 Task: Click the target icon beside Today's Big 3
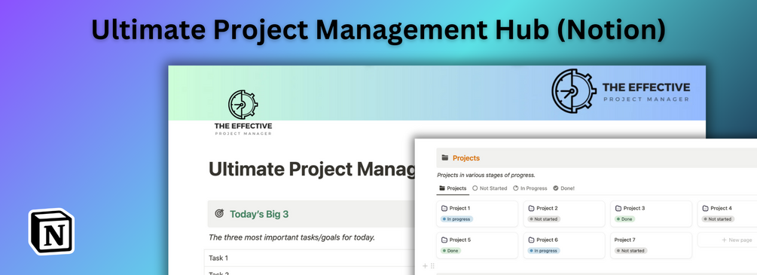point(219,213)
